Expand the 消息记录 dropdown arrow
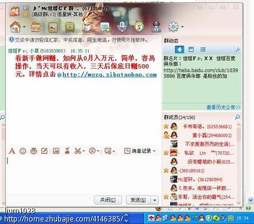Image resolution: width=254 pixels, height=224 pixels. pos(155,151)
